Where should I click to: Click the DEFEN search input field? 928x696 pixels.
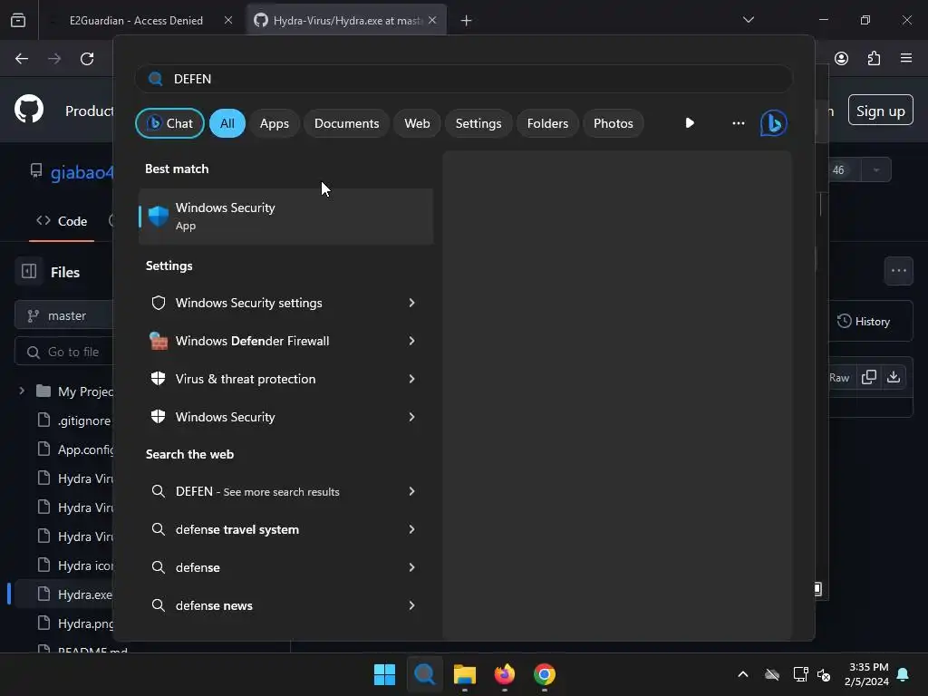(463, 79)
